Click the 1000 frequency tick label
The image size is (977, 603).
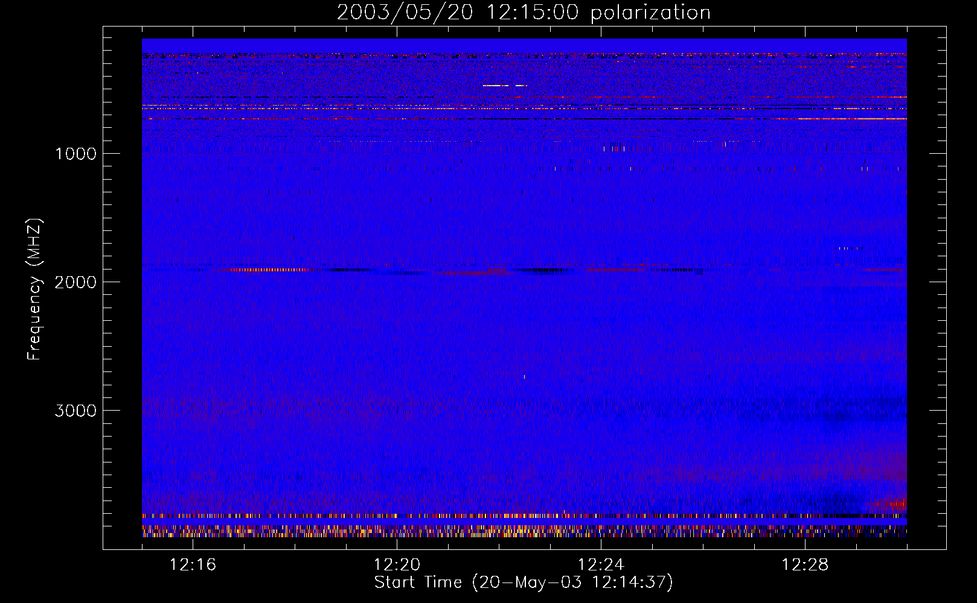pyautogui.click(x=76, y=154)
